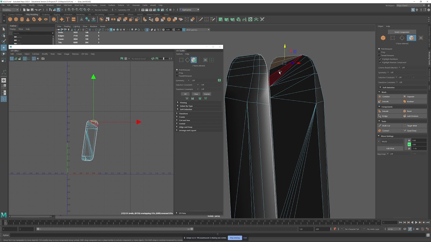Create a polygon cone from the shelf
The width and height of the screenshot is (431, 242).
tap(28, 19)
